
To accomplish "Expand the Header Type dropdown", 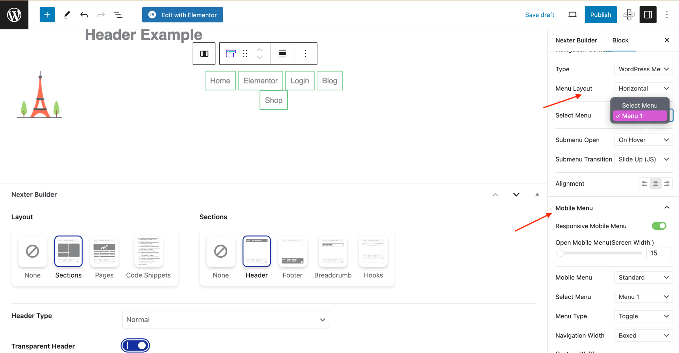I will coord(225,320).
